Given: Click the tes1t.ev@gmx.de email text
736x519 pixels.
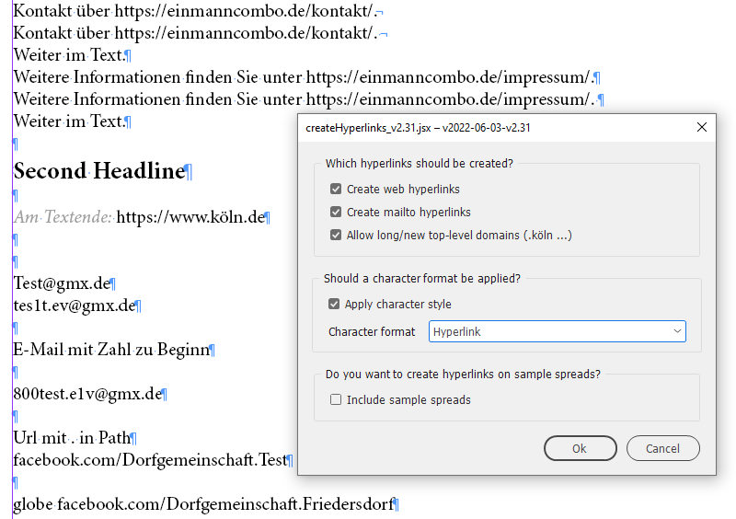Looking at the screenshot, I should [x=74, y=306].
